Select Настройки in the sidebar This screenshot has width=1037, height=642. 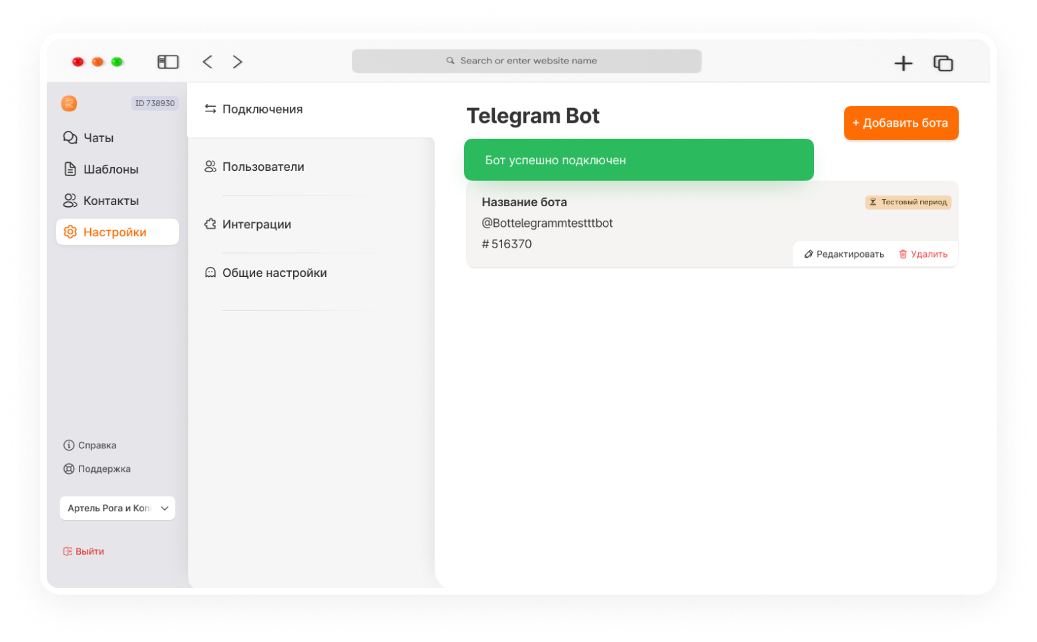pos(118,232)
